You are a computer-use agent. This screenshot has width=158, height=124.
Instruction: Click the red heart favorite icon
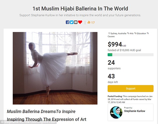80,22
